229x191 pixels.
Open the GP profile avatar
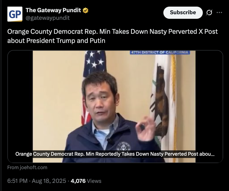pos(15,14)
